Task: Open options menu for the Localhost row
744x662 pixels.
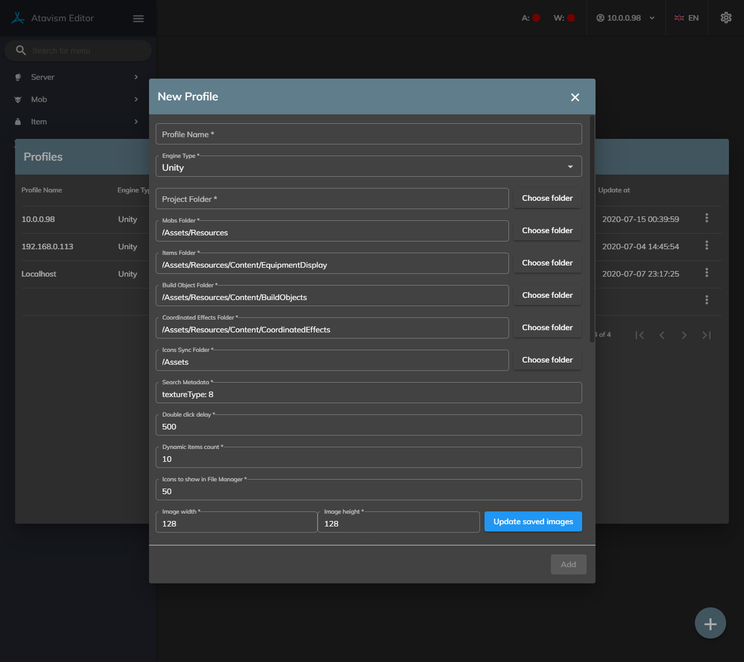Action: tap(707, 273)
